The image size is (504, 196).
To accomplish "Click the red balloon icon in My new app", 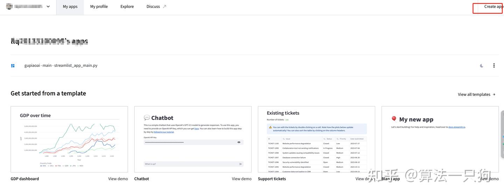I will (394, 119).
